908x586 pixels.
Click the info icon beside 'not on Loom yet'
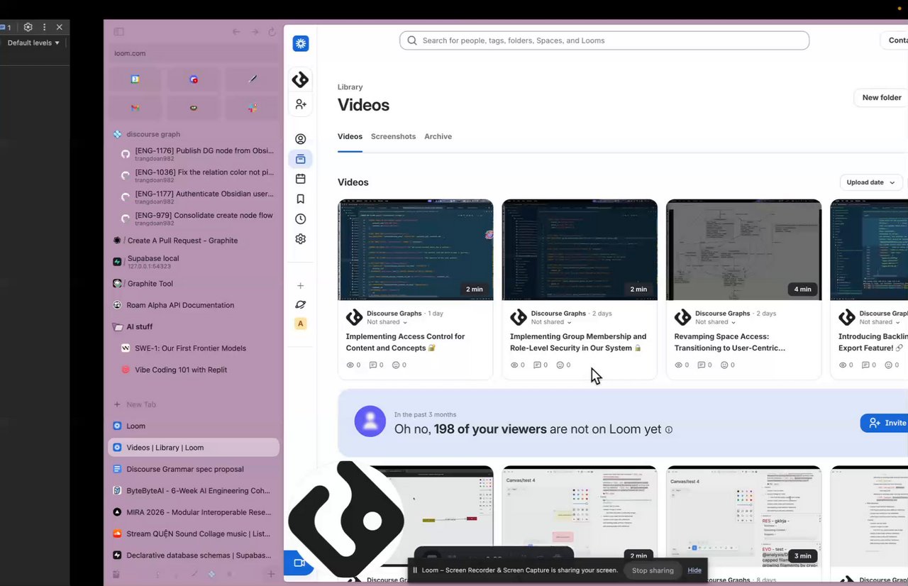point(669,430)
